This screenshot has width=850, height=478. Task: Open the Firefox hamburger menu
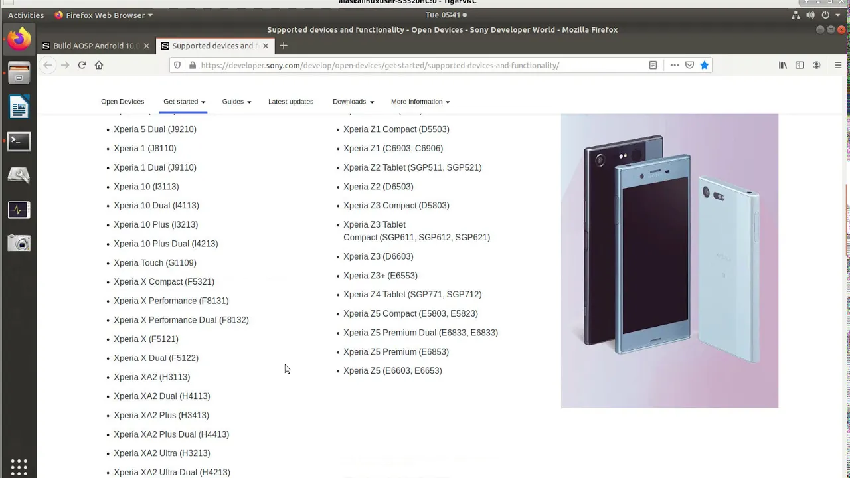click(x=838, y=65)
